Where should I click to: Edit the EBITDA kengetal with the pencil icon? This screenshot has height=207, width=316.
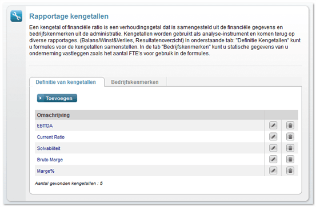point(273,125)
